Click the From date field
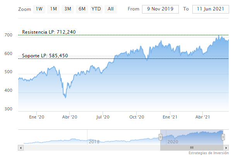Viewport: 233px width, 158px height. pyautogui.click(x=160, y=9)
